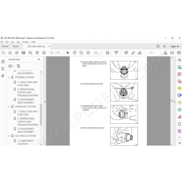The width and height of the screenshot is (182, 182).
Task: Close the 35D-40D-45D-50 document tab
Action: (x=49, y=46)
